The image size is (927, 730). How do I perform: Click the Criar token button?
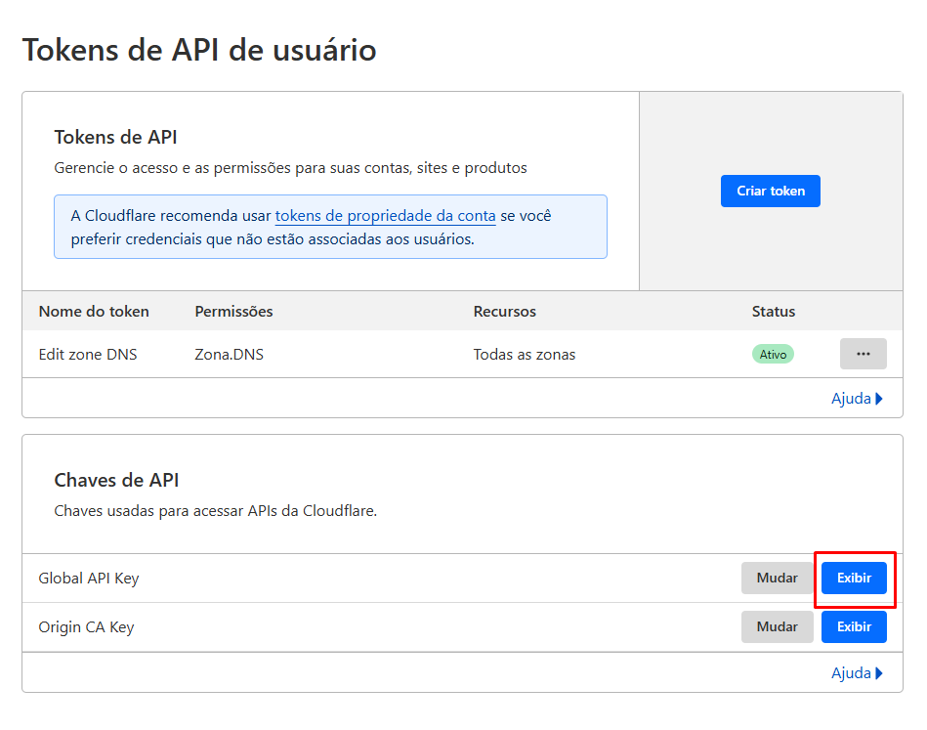[x=770, y=192]
